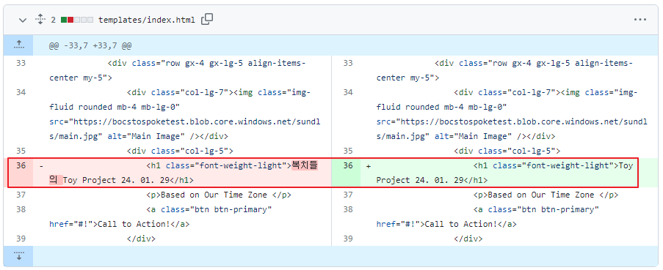Click the 'Based on Our Time Zone' left line
663x270 pixels.
[x=219, y=195]
